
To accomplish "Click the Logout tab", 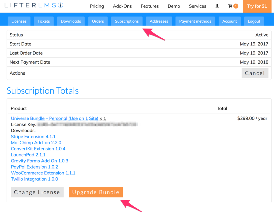I will pos(254,21).
